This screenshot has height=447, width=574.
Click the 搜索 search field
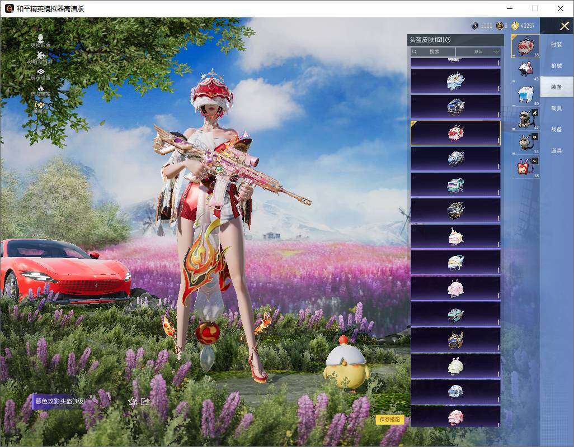click(432, 51)
